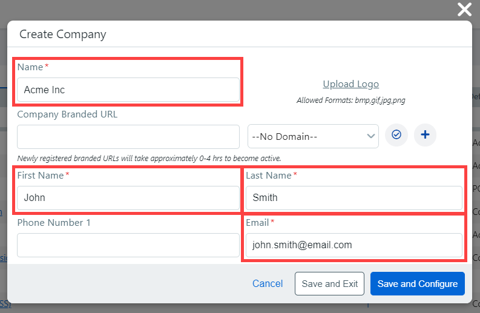
Task: Click the First Name label text
Action: pos(41,175)
